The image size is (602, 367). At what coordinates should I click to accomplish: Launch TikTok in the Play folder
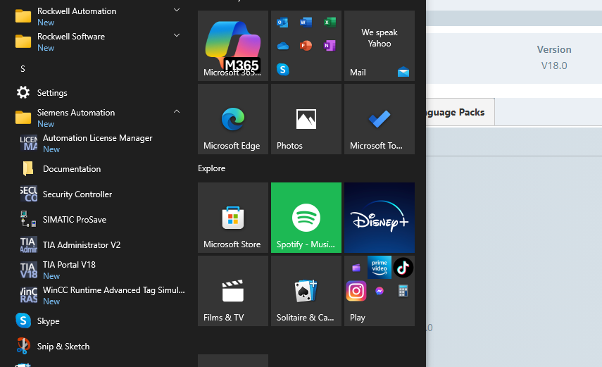[x=403, y=268]
